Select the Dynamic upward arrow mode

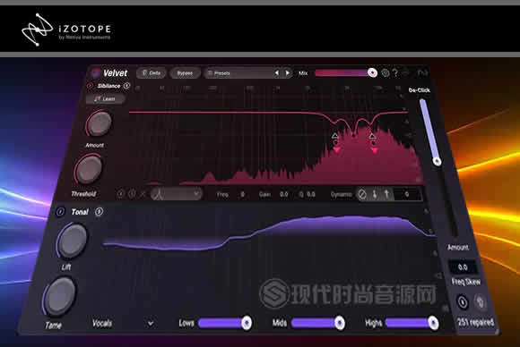[x=386, y=194]
